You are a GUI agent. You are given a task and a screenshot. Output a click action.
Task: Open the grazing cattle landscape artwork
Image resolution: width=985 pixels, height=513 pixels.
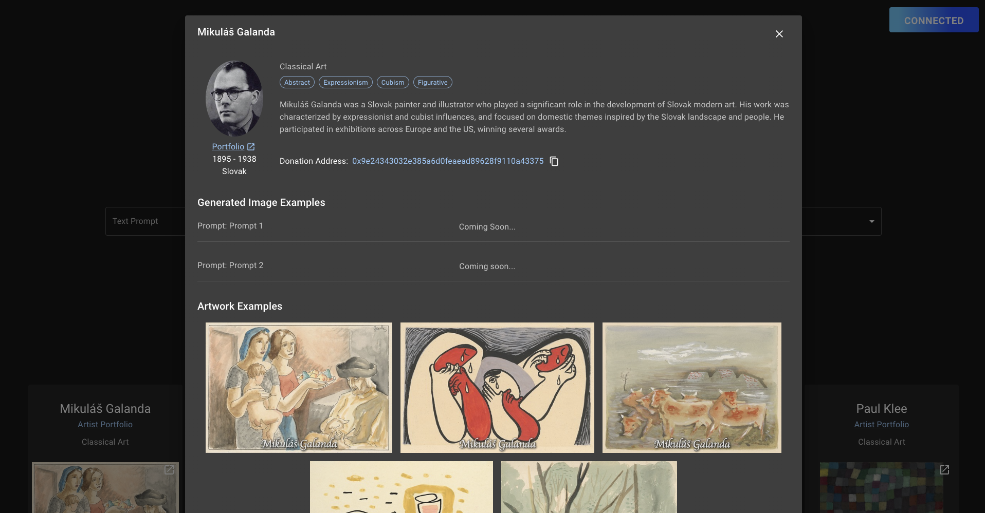pyautogui.click(x=692, y=388)
